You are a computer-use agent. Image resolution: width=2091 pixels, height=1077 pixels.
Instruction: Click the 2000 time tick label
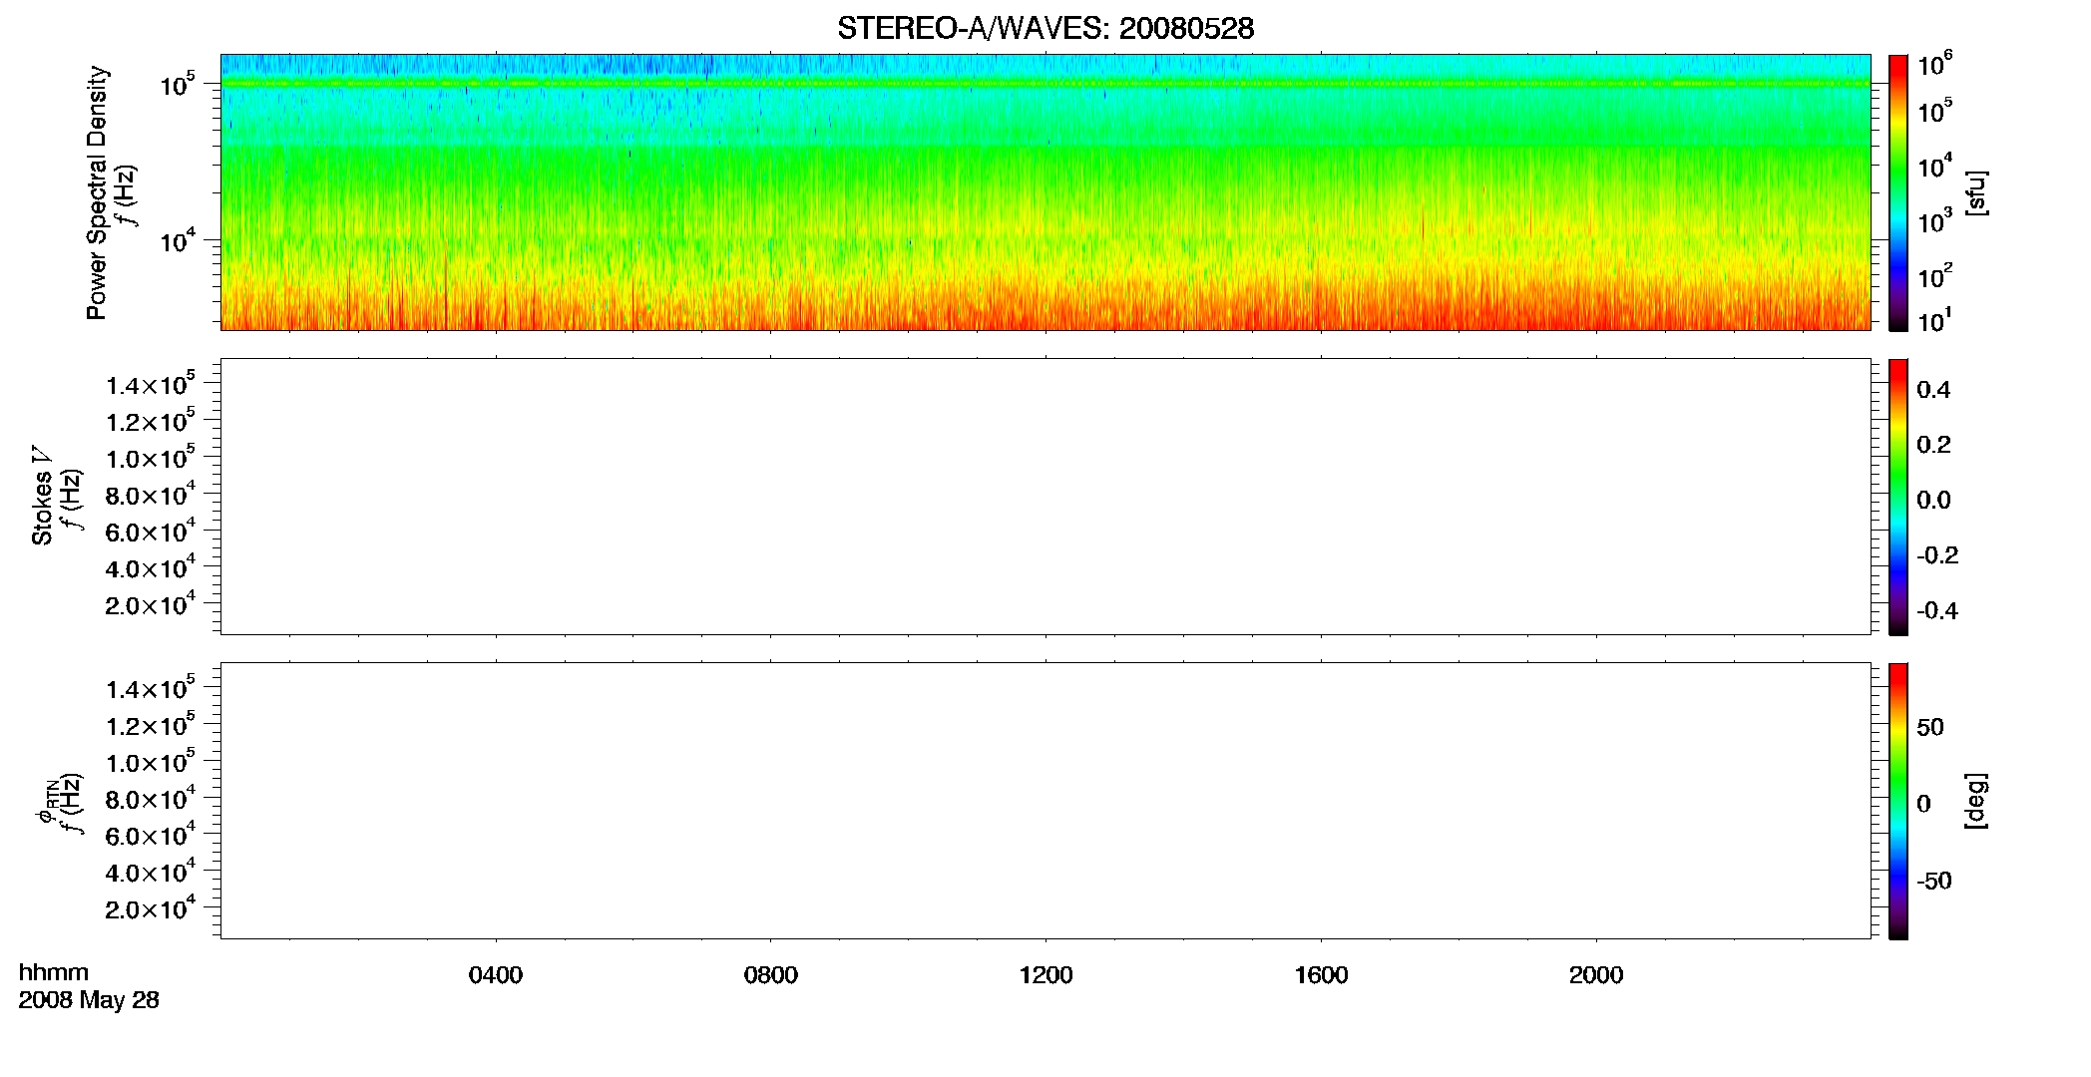1596,975
